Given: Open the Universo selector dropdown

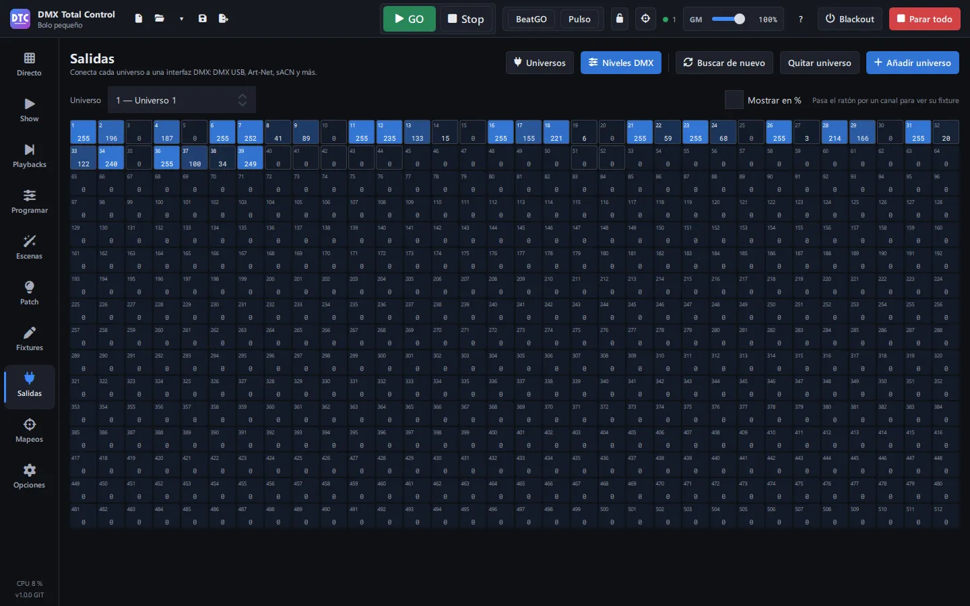Looking at the screenshot, I should (x=181, y=100).
